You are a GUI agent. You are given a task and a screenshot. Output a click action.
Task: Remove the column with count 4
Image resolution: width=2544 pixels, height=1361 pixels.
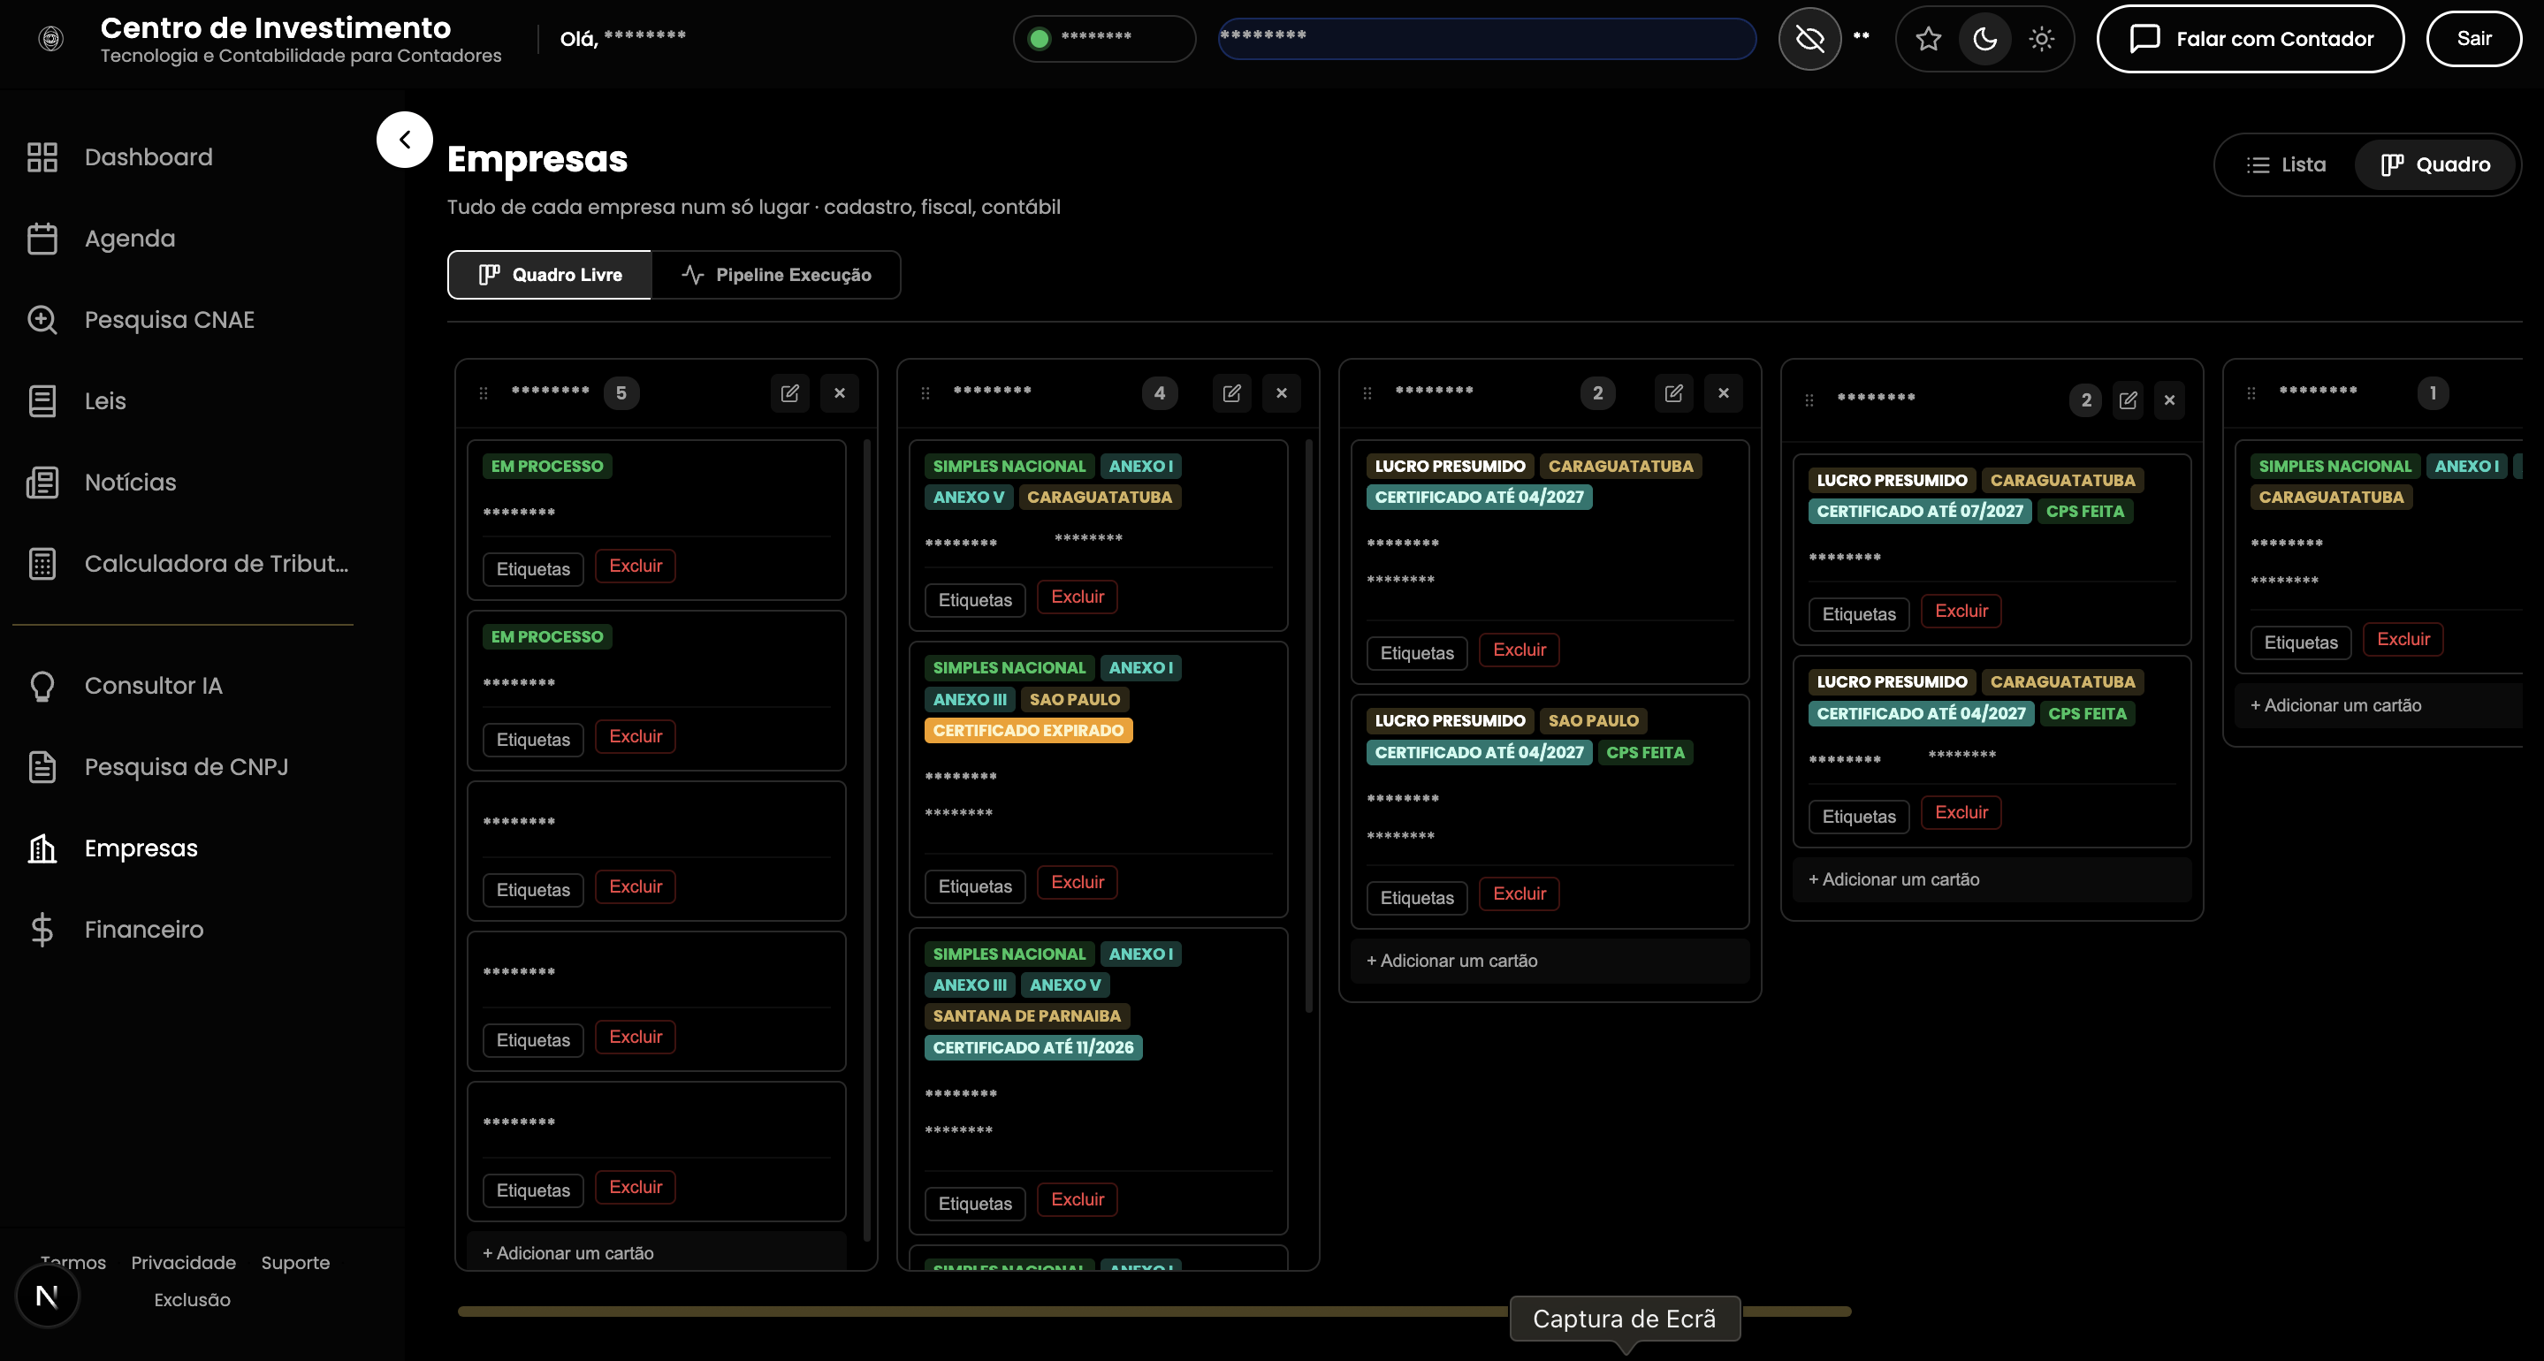coord(1281,393)
